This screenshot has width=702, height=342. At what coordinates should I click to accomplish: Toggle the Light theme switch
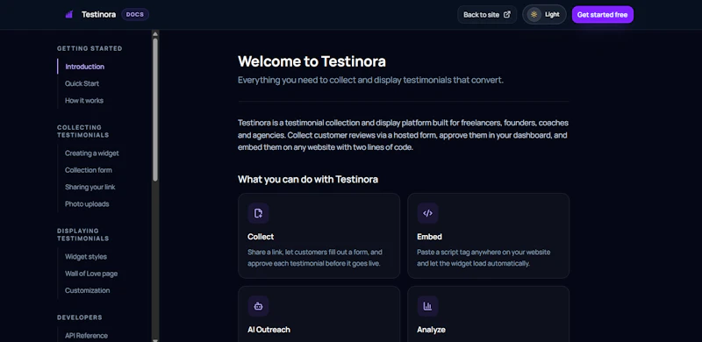pos(544,14)
